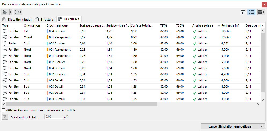Click the door icon in Porte row

5,43
